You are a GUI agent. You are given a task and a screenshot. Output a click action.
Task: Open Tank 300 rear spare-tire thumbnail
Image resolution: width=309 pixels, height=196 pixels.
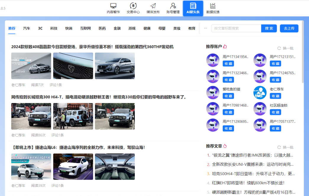tap(73, 116)
